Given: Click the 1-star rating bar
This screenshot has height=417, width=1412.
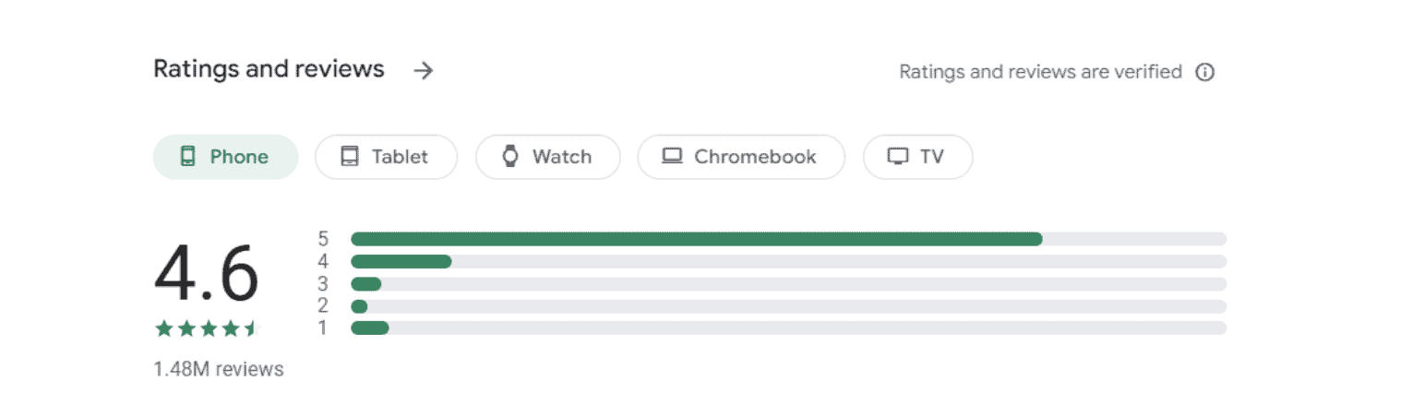Looking at the screenshot, I should [788, 328].
